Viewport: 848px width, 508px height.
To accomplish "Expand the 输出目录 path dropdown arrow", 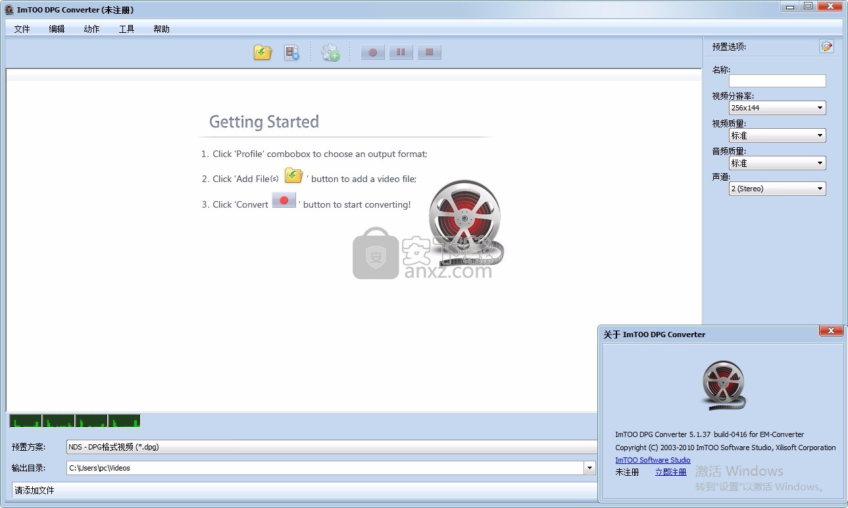I will coord(589,468).
